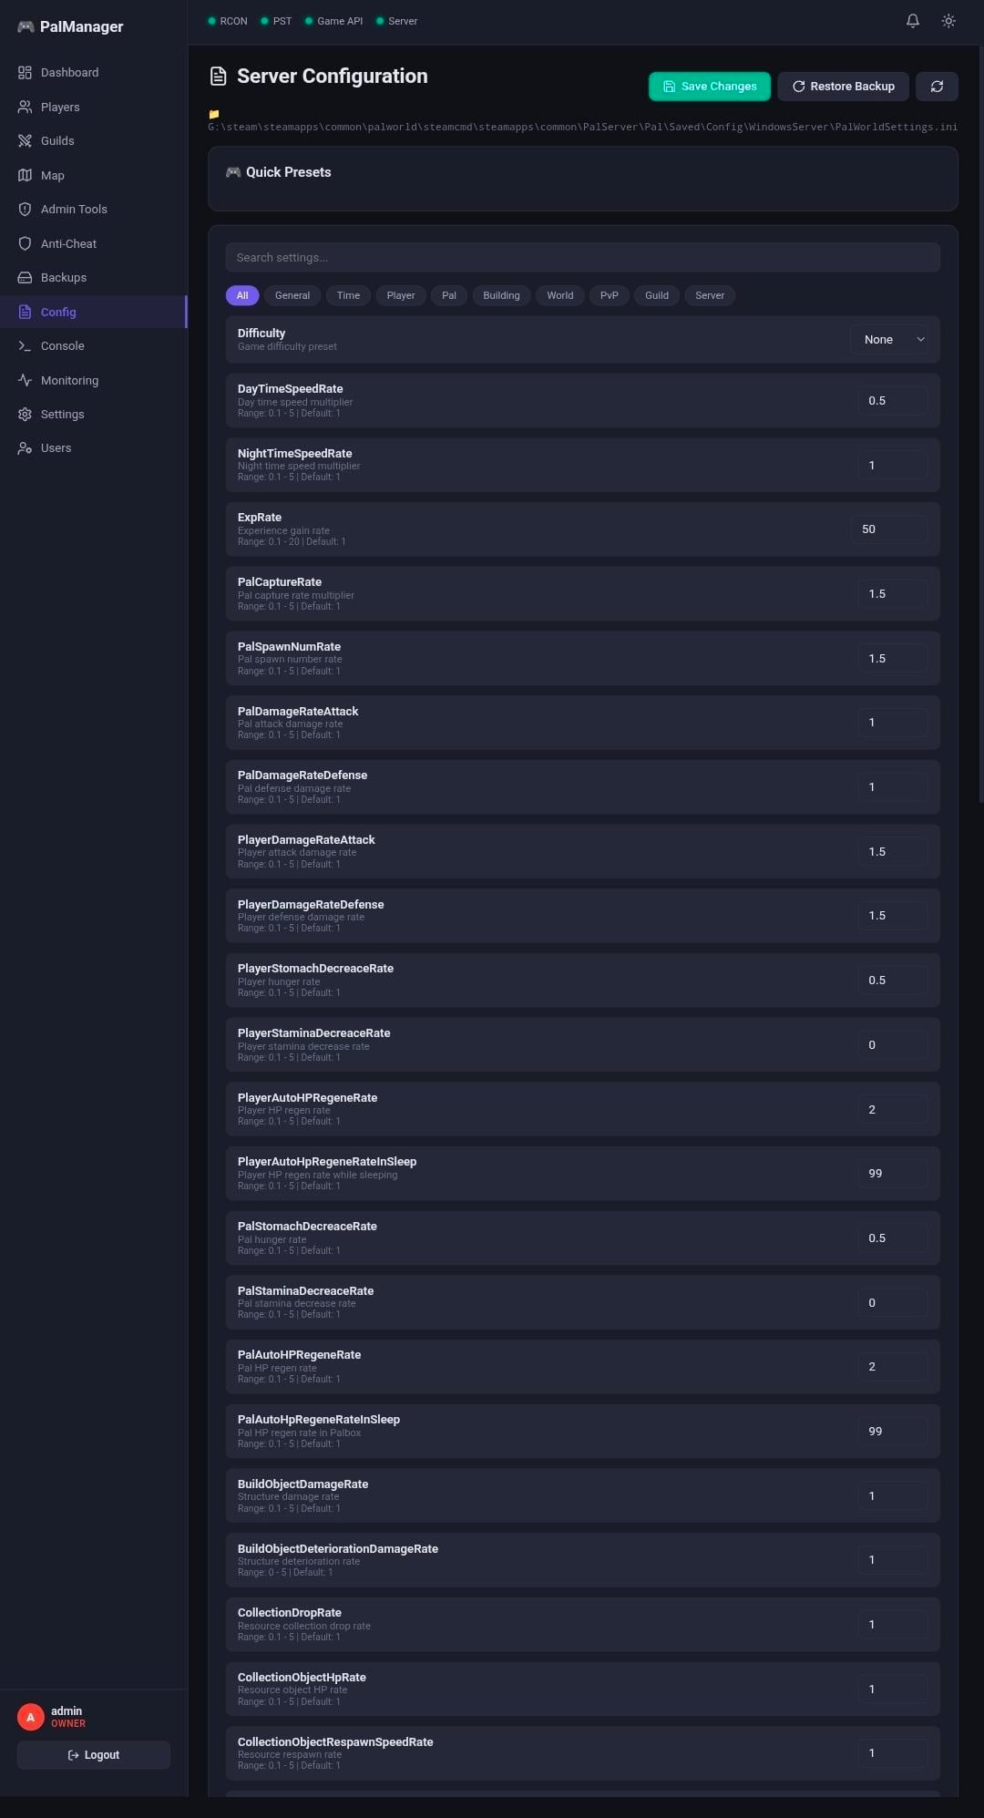Viewport: 984px width, 1818px height.
Task: Log out using the Logout button
Action: click(x=94, y=1755)
